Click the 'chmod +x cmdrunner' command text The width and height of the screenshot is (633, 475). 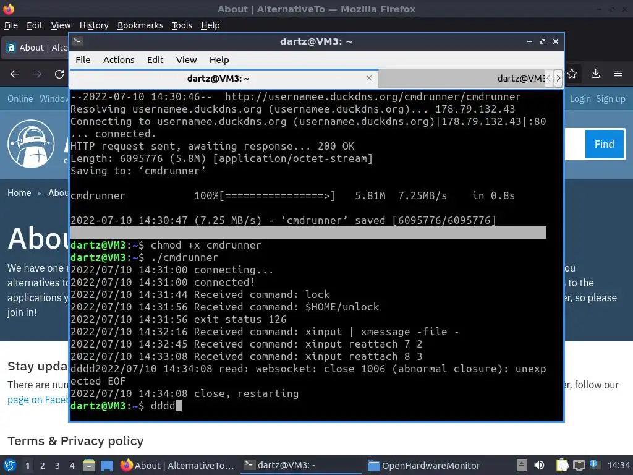click(x=206, y=245)
